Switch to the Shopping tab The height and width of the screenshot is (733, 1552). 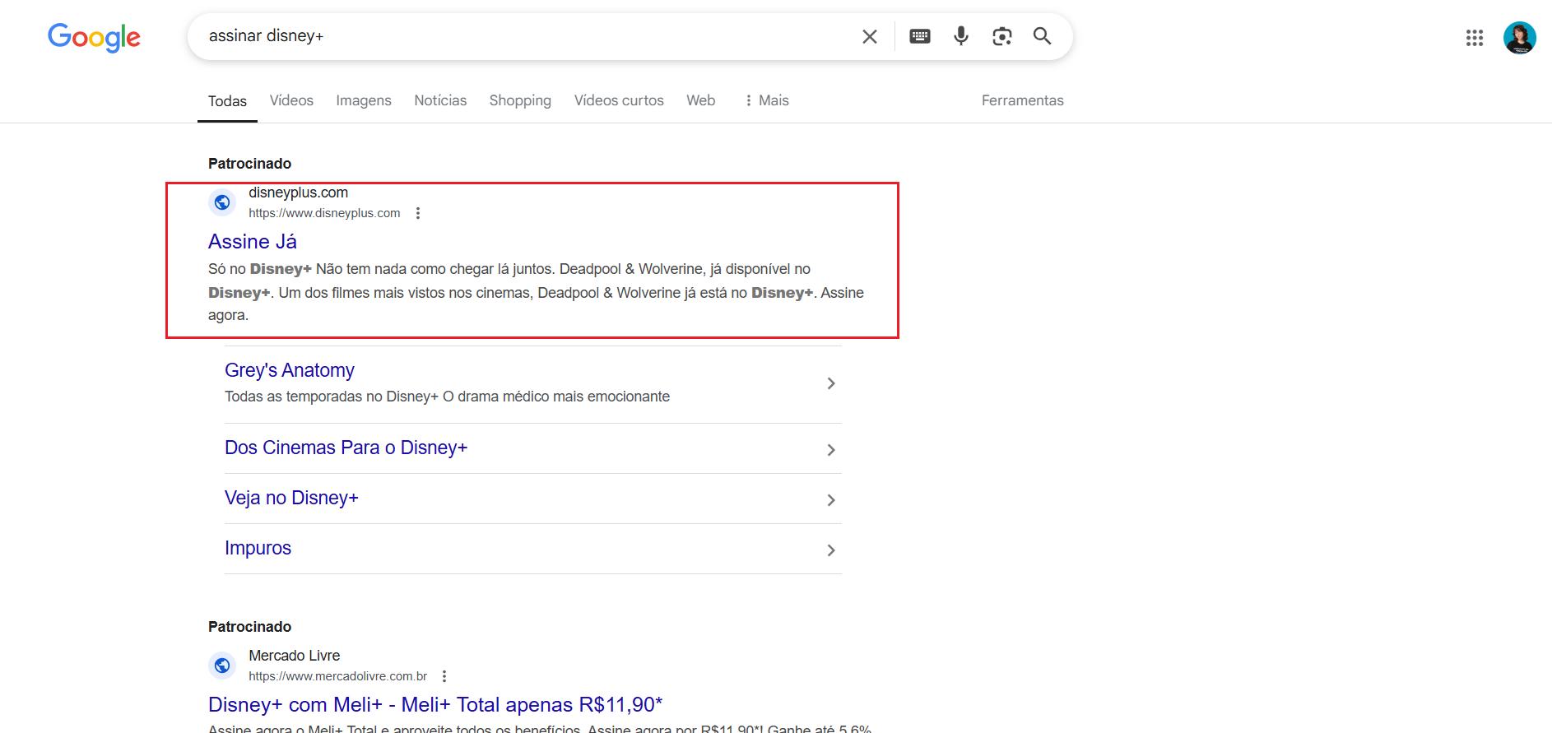tap(520, 100)
